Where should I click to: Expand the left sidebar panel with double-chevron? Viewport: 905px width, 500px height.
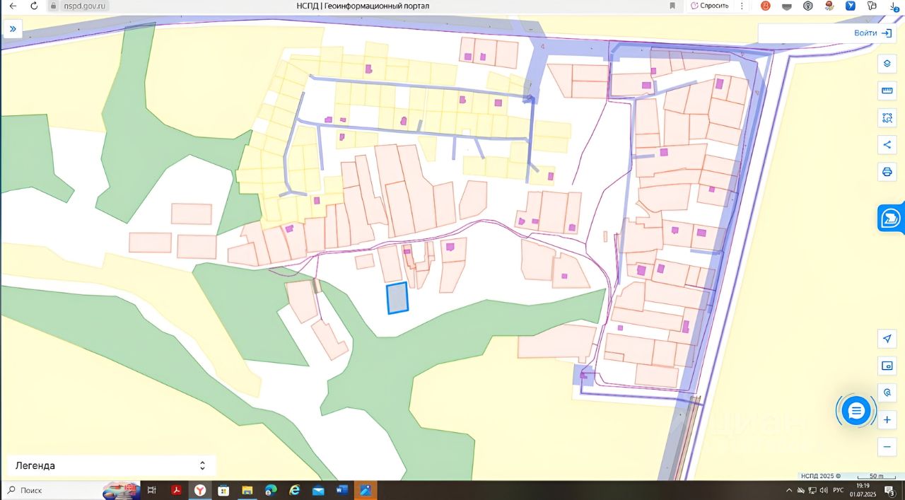pos(13,29)
